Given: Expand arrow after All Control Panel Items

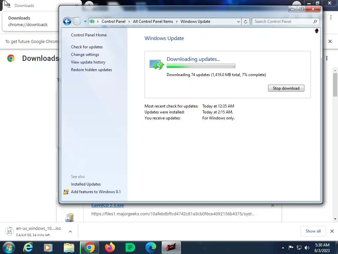Looking at the screenshot, I should [177, 21].
